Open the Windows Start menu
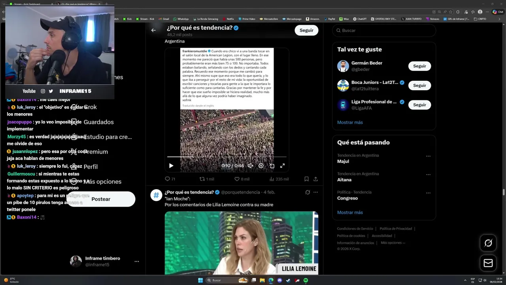 pyautogui.click(x=200, y=280)
